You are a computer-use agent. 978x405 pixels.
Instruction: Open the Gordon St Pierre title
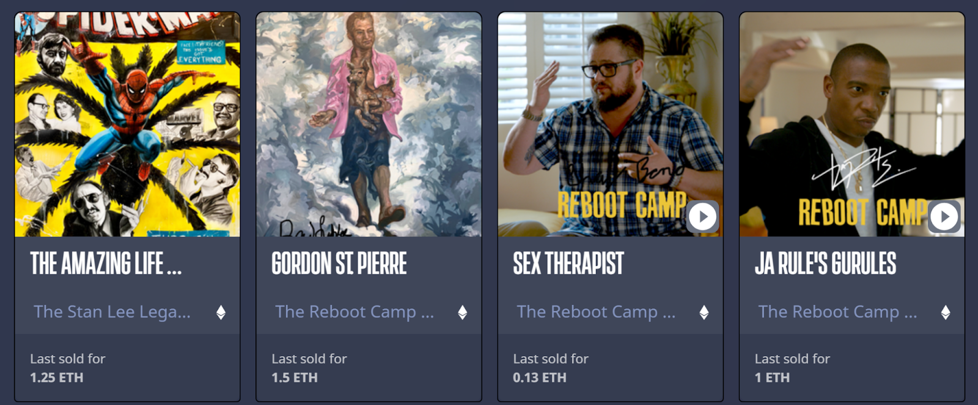(x=339, y=264)
